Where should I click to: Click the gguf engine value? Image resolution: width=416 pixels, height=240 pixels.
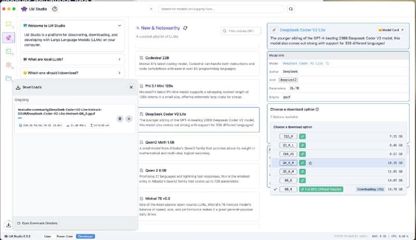coord(287,97)
